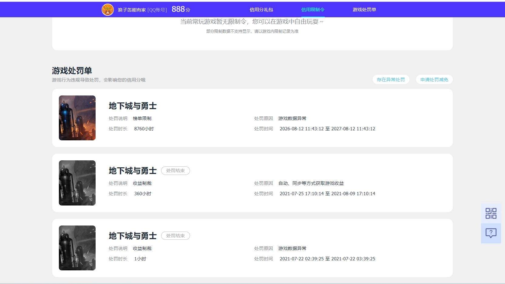This screenshot has width=505, height=284.
Task: Click the 888 credit score in header
Action: point(181,9)
